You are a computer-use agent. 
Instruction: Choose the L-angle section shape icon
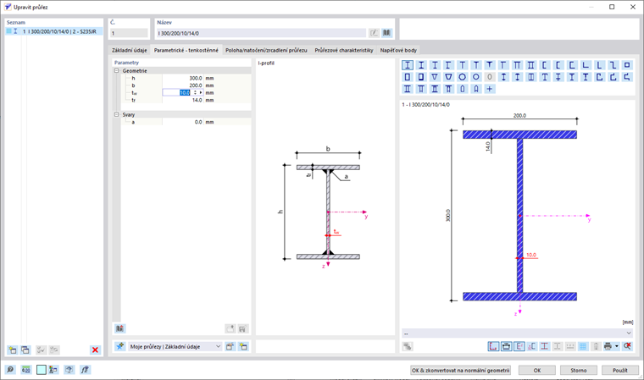click(x=586, y=65)
